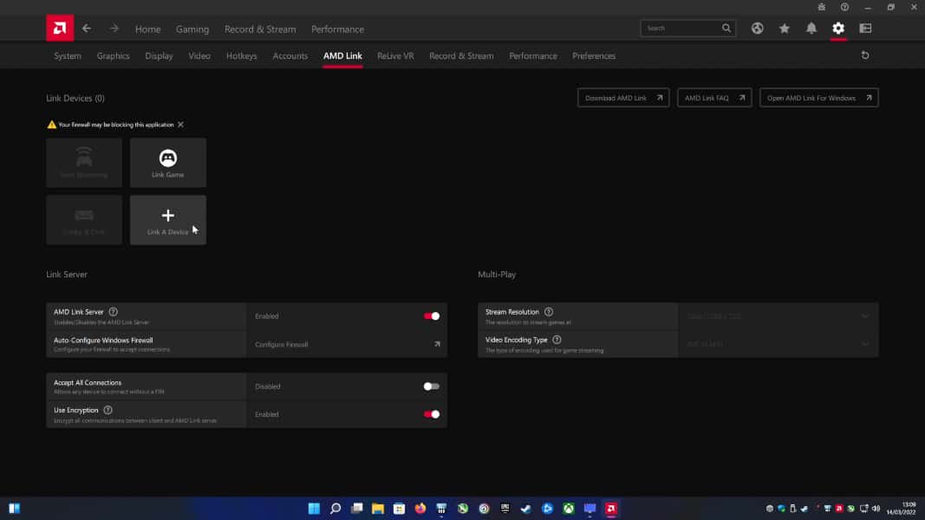Click Configure Firewall link
The width and height of the screenshot is (925, 520).
pos(282,344)
